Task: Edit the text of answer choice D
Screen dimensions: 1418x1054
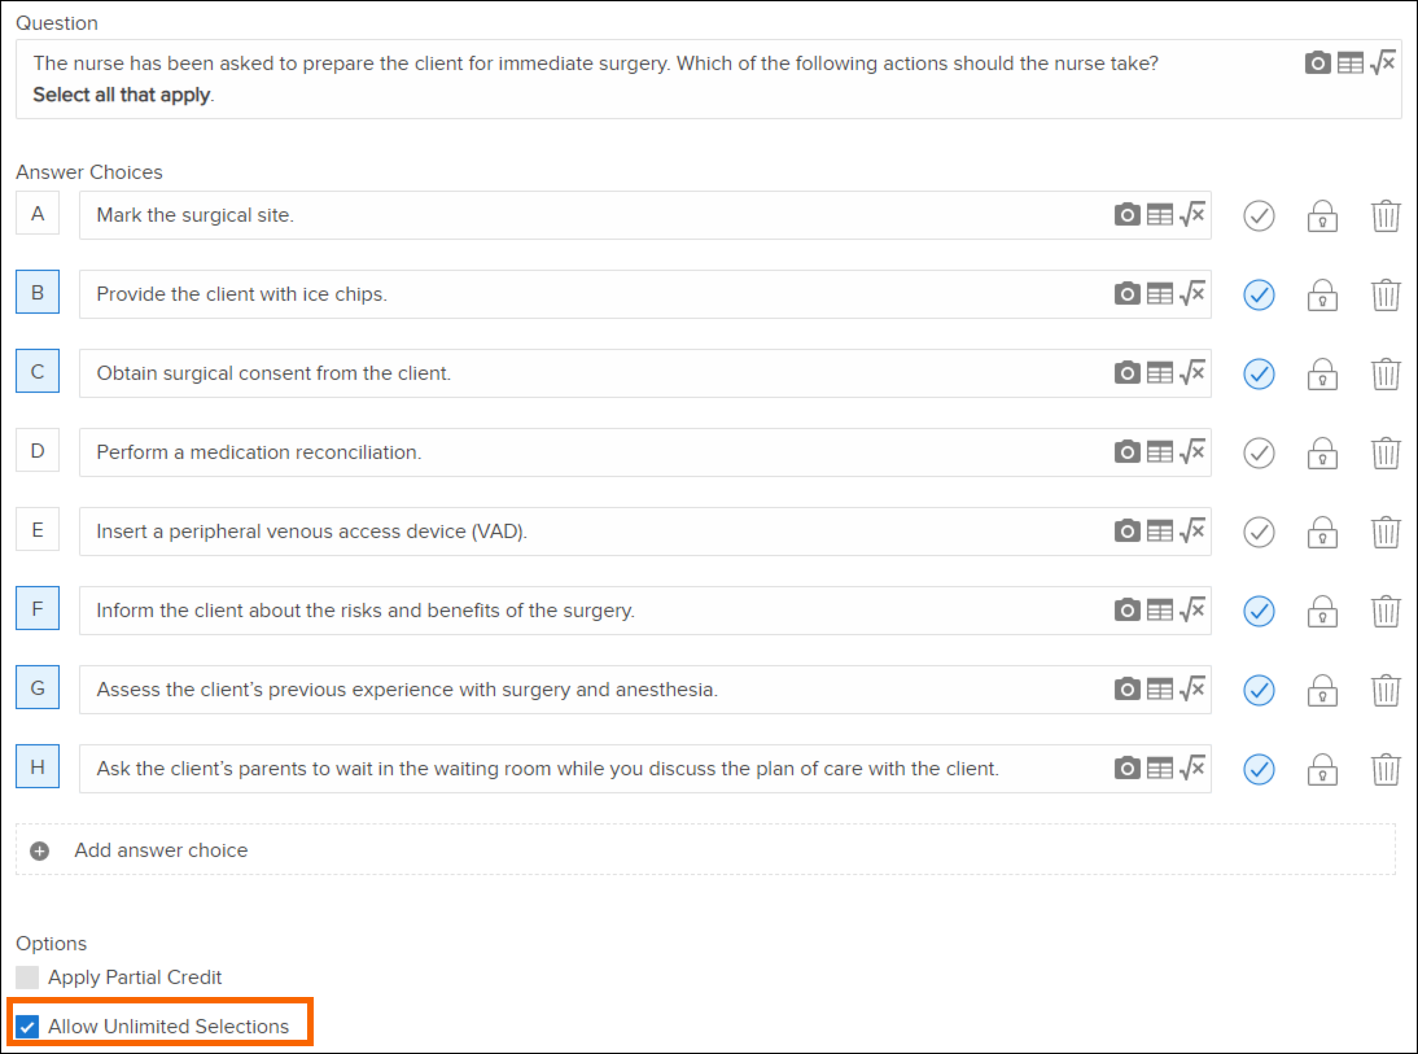Action: coord(583,452)
